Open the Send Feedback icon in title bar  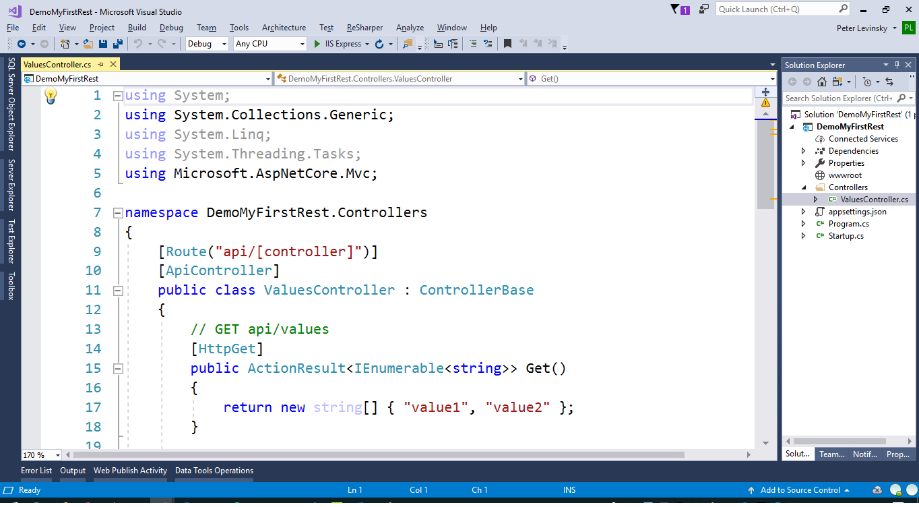click(704, 9)
